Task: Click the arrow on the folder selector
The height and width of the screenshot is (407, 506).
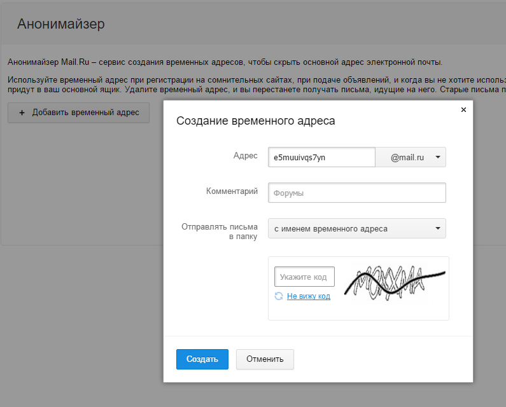Action: pos(438,228)
